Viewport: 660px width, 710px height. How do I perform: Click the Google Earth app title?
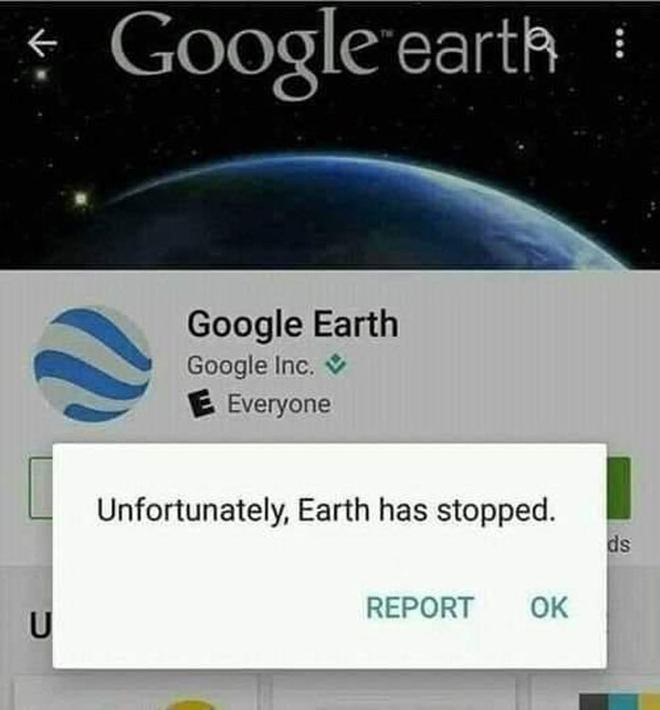(x=293, y=324)
